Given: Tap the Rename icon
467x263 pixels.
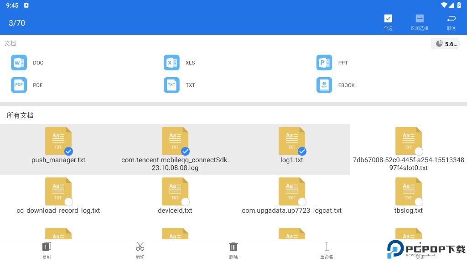Looking at the screenshot, I should click(327, 247).
